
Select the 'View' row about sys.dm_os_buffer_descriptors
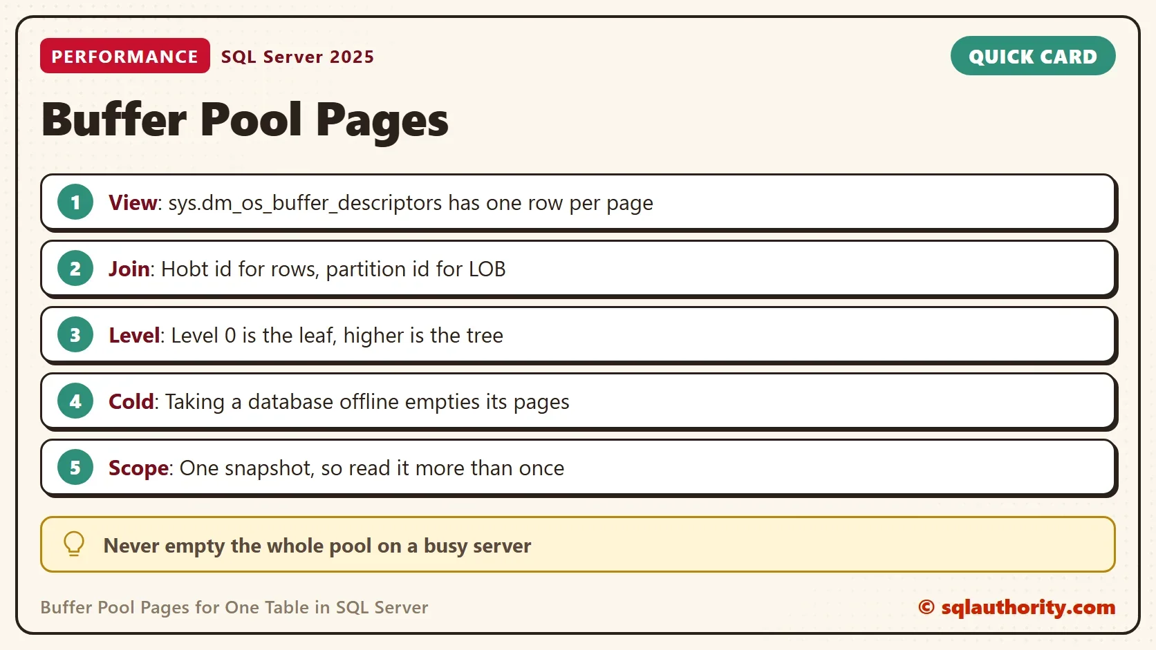[579, 203]
